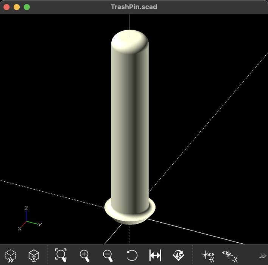Click the TrashPin.scad window title

coord(134,7)
